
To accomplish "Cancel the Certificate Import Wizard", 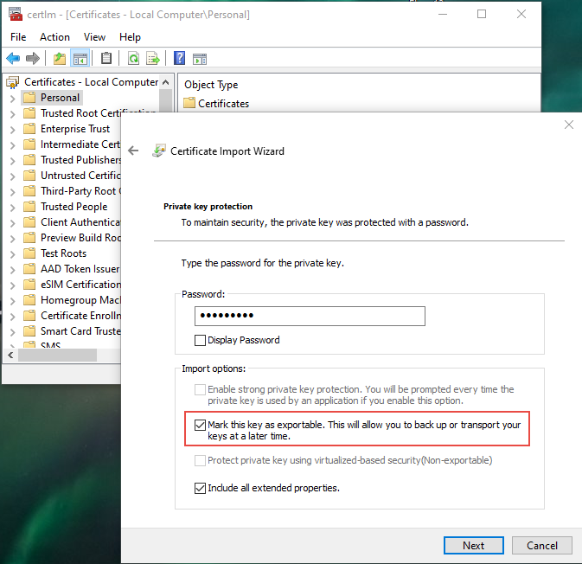I will (x=541, y=546).
